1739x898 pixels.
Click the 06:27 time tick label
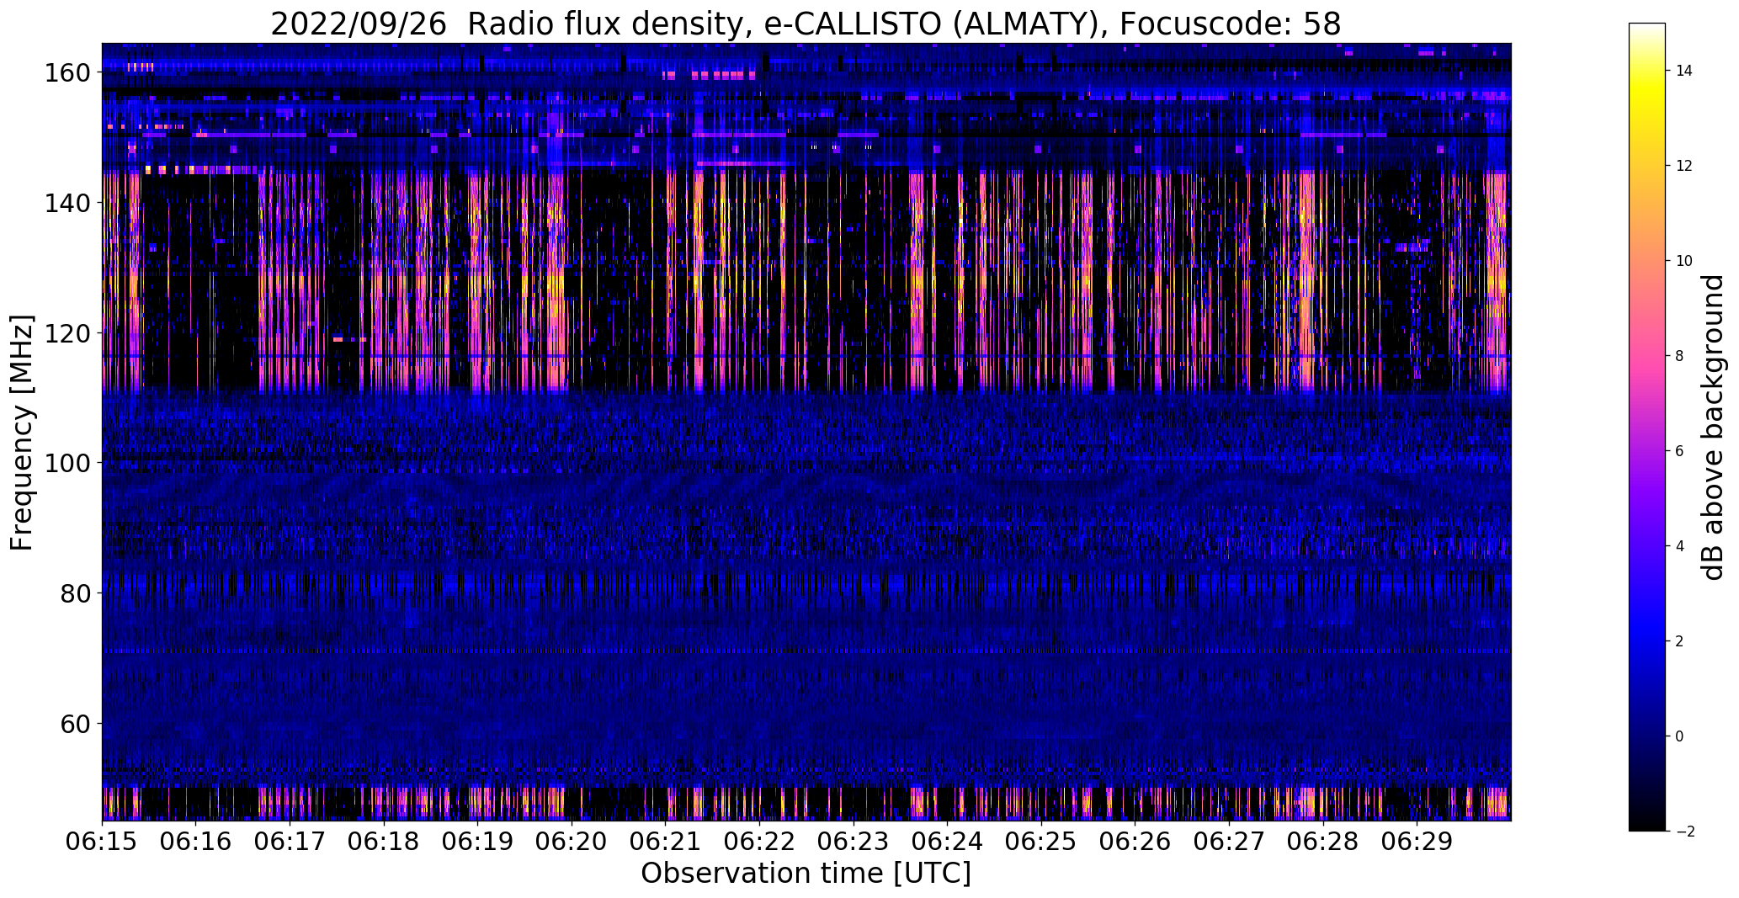[x=1229, y=841]
